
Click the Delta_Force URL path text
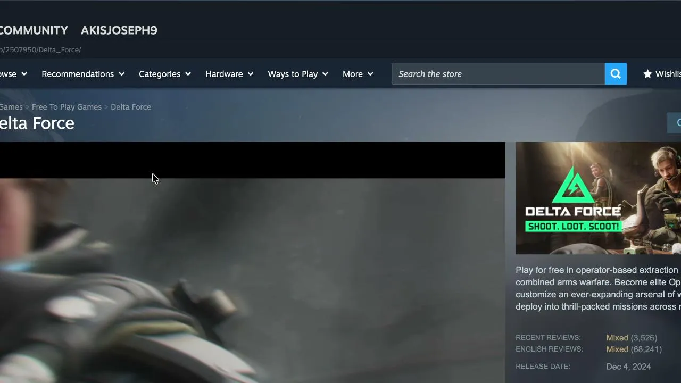40,49
